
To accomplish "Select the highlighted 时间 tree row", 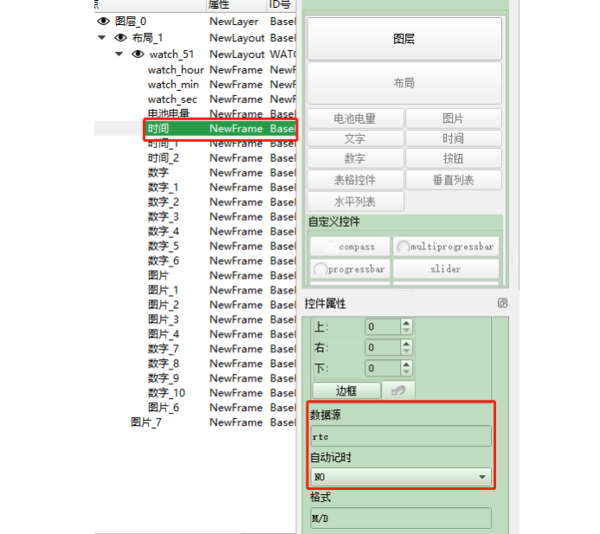I will coord(195,129).
